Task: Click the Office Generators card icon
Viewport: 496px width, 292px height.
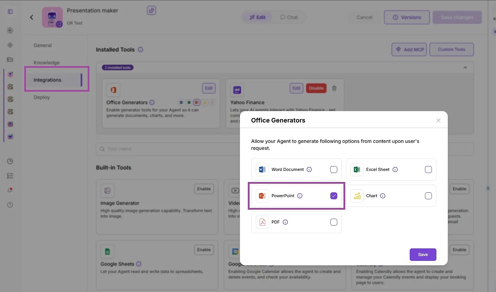Action: (113, 90)
